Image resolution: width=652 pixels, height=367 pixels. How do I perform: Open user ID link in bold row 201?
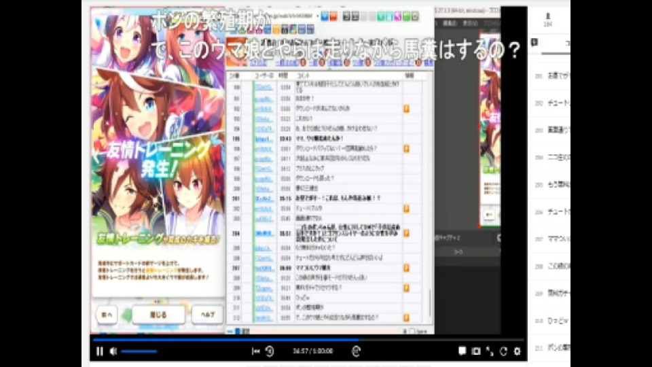click(x=264, y=198)
